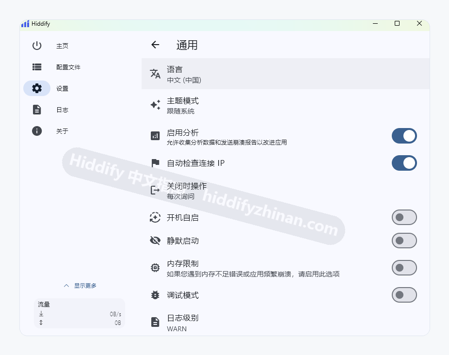Click the chart icon beside 启用分析
The image size is (449, 355).
tap(155, 135)
